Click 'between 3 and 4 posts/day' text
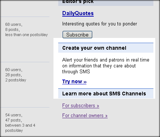 point(20,128)
